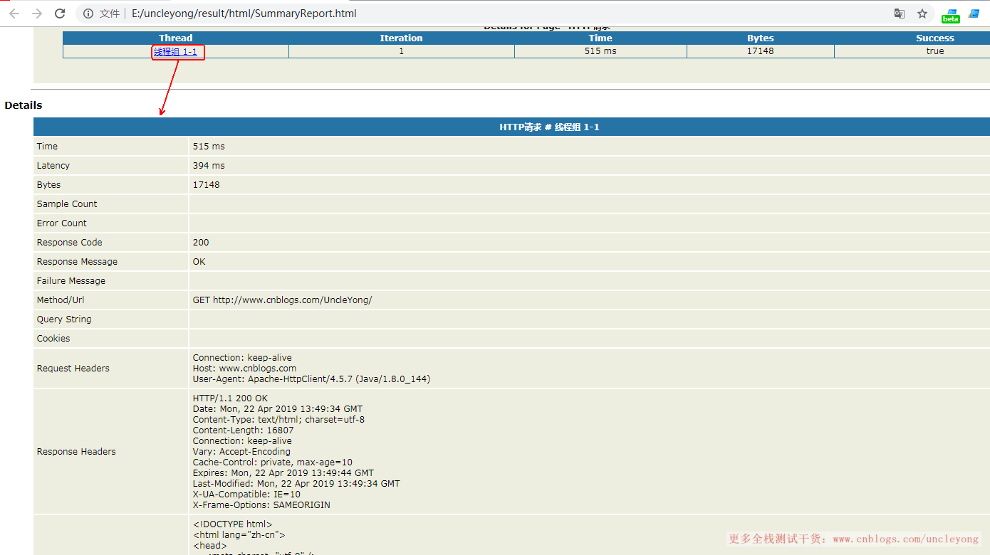Click the Request Headers label
990x555 pixels.
[x=73, y=368]
